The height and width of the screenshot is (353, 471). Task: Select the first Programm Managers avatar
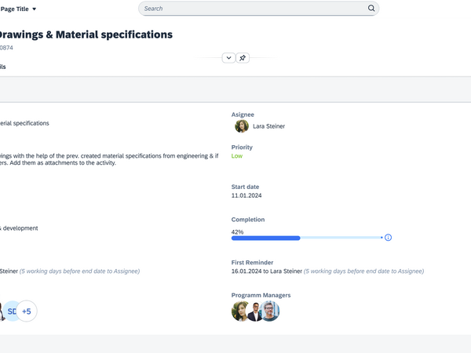(241, 311)
